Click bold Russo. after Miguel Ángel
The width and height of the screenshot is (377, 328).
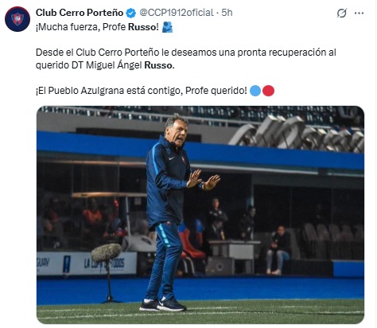pos(159,65)
